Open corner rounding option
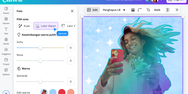188x94 pixels. click(140, 10)
